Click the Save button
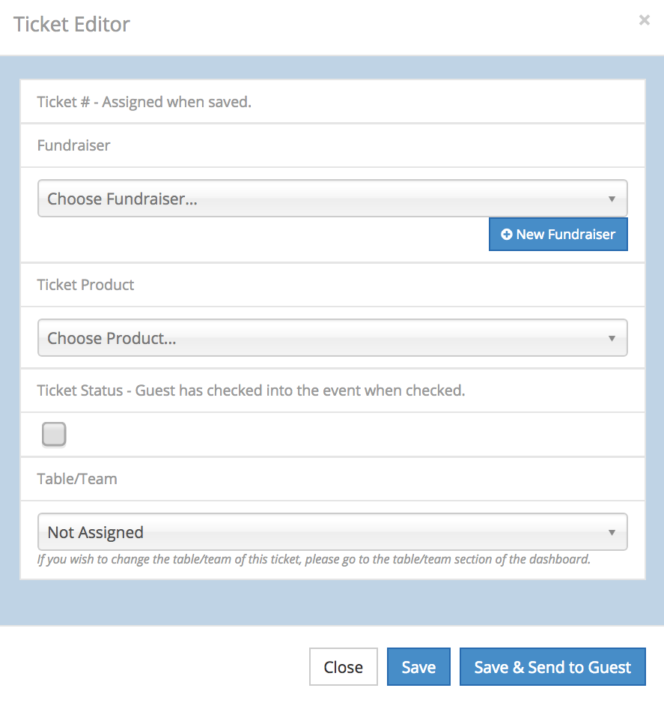664x703 pixels. click(x=418, y=667)
